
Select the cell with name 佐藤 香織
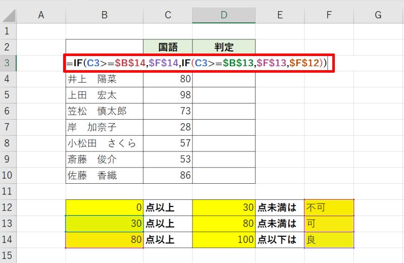tap(104, 175)
